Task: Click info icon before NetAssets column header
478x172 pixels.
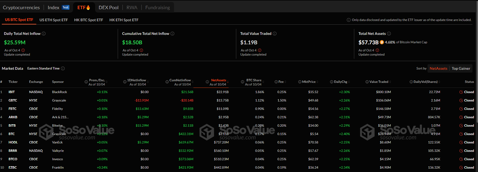Action: pyautogui.click(x=207, y=82)
